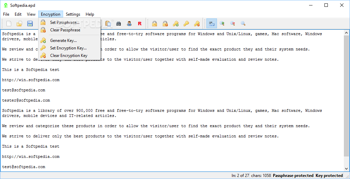Zoom in with green plus magnifier

(x=222, y=24)
